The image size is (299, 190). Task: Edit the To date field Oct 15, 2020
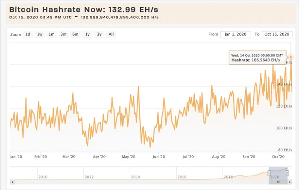point(277,35)
